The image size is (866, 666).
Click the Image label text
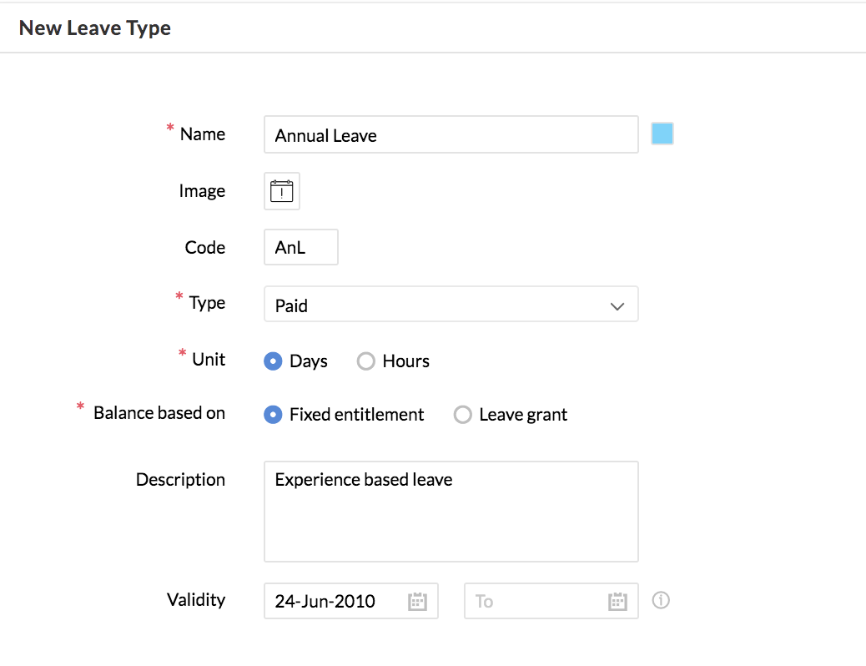(x=202, y=191)
